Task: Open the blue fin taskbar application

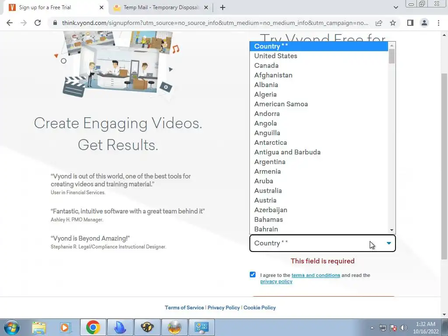Action: (x=120, y=327)
